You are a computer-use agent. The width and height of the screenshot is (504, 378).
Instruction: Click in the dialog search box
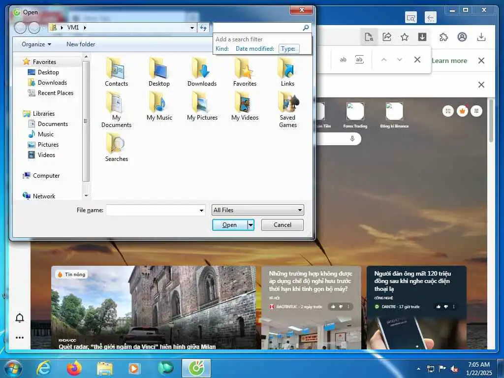[258, 28]
